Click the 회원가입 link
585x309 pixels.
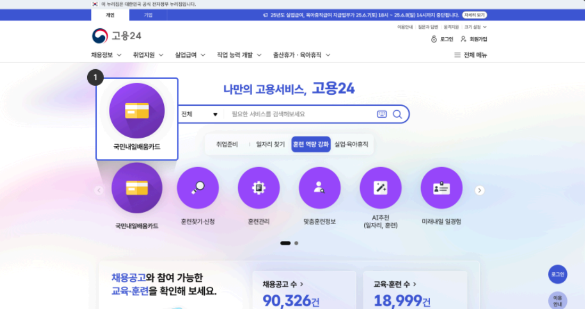(x=474, y=39)
